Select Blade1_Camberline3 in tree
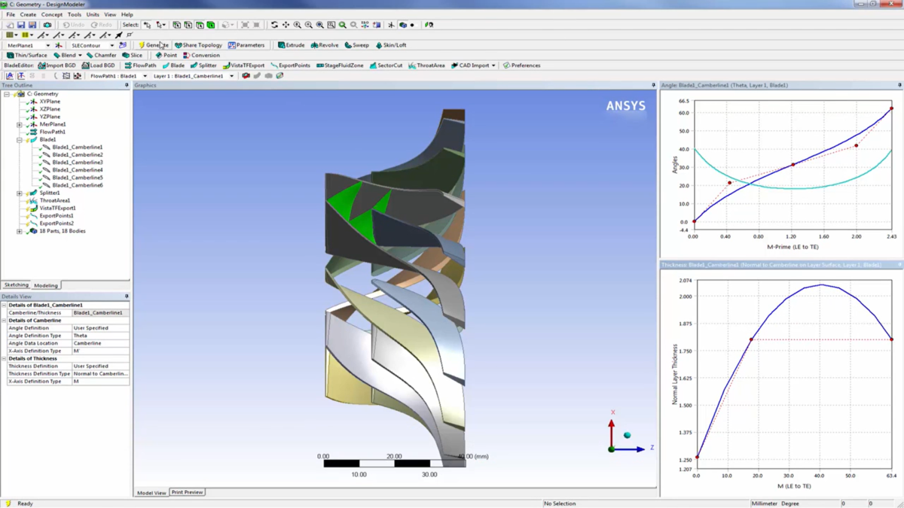The height and width of the screenshot is (508, 904). coord(78,163)
